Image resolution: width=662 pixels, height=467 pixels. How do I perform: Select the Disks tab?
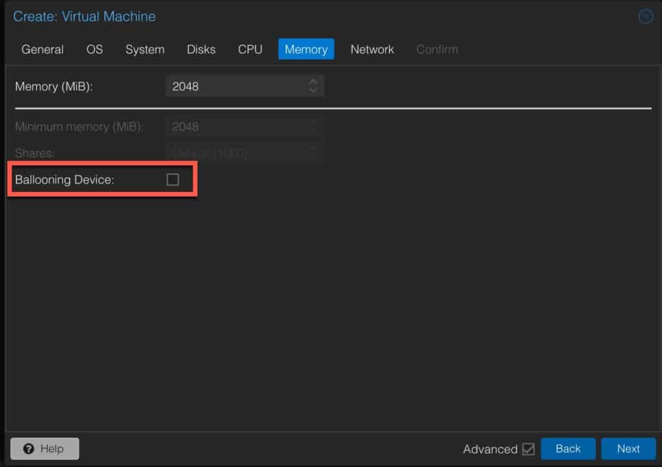click(x=201, y=49)
